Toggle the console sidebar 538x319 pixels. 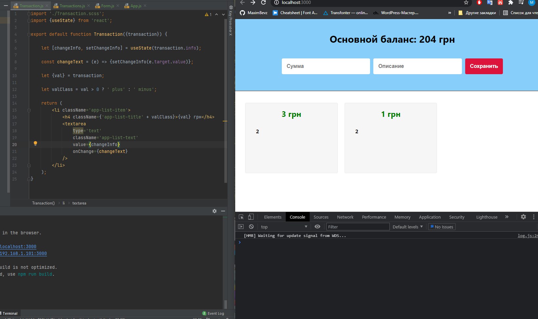click(241, 227)
